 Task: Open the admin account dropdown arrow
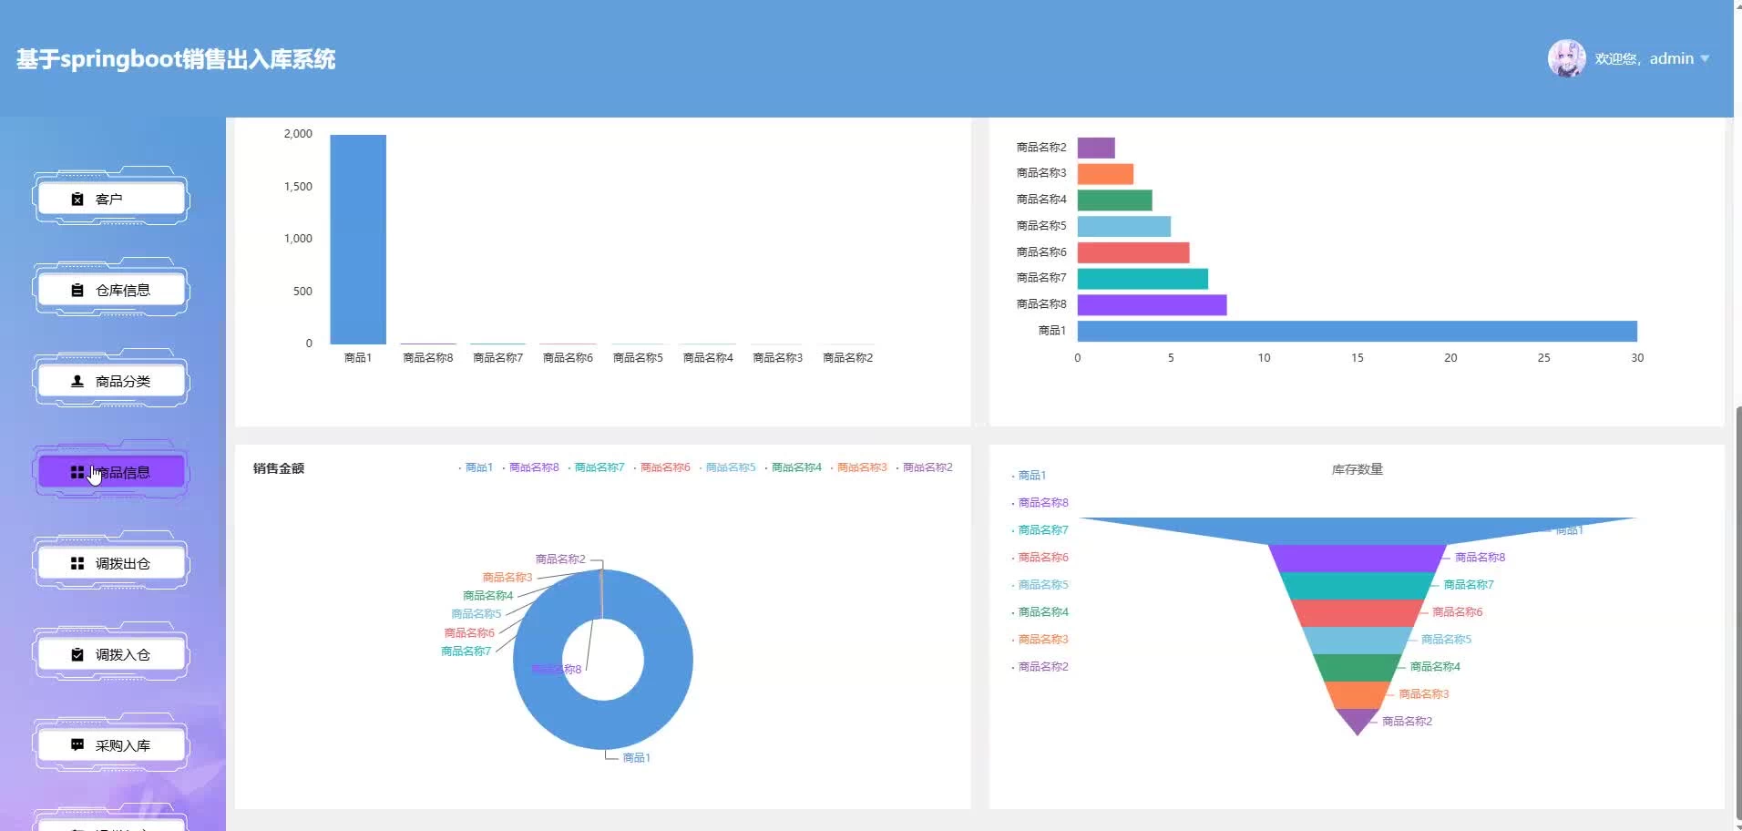tap(1705, 58)
